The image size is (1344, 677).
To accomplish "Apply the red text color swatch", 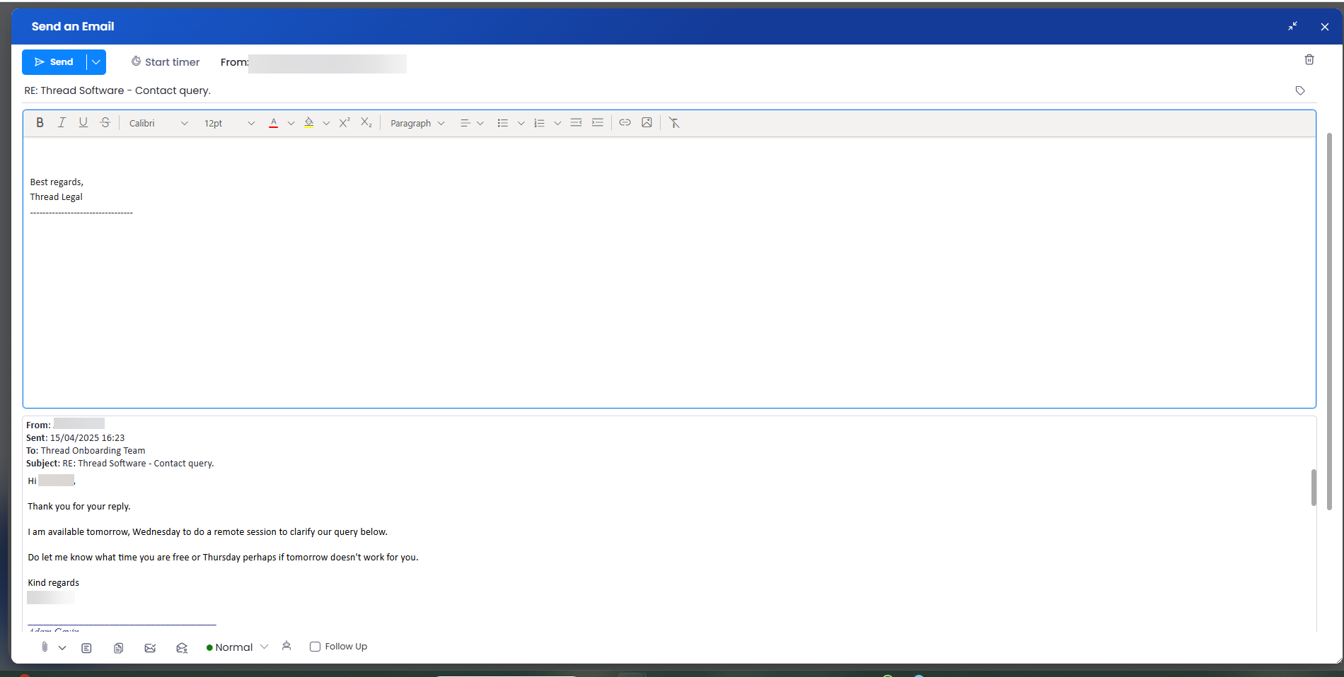I will pos(274,123).
